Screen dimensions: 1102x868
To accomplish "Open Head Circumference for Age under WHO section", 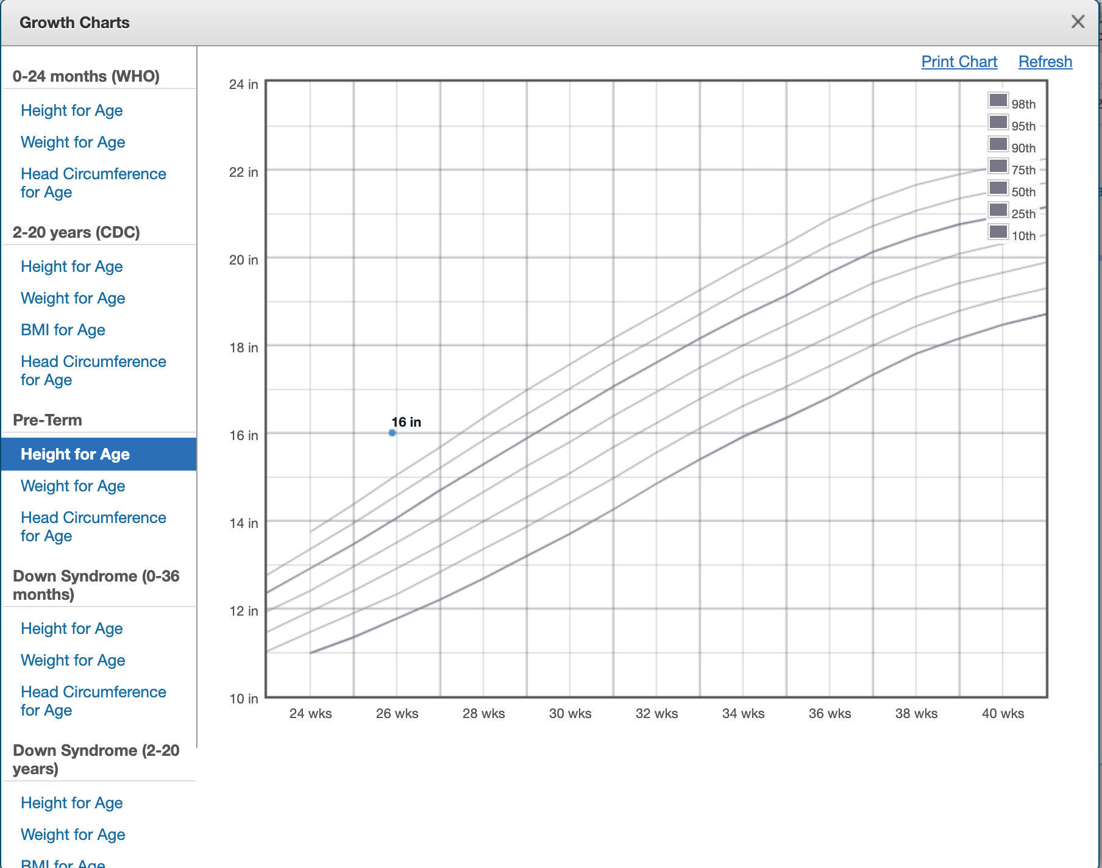I will [93, 183].
